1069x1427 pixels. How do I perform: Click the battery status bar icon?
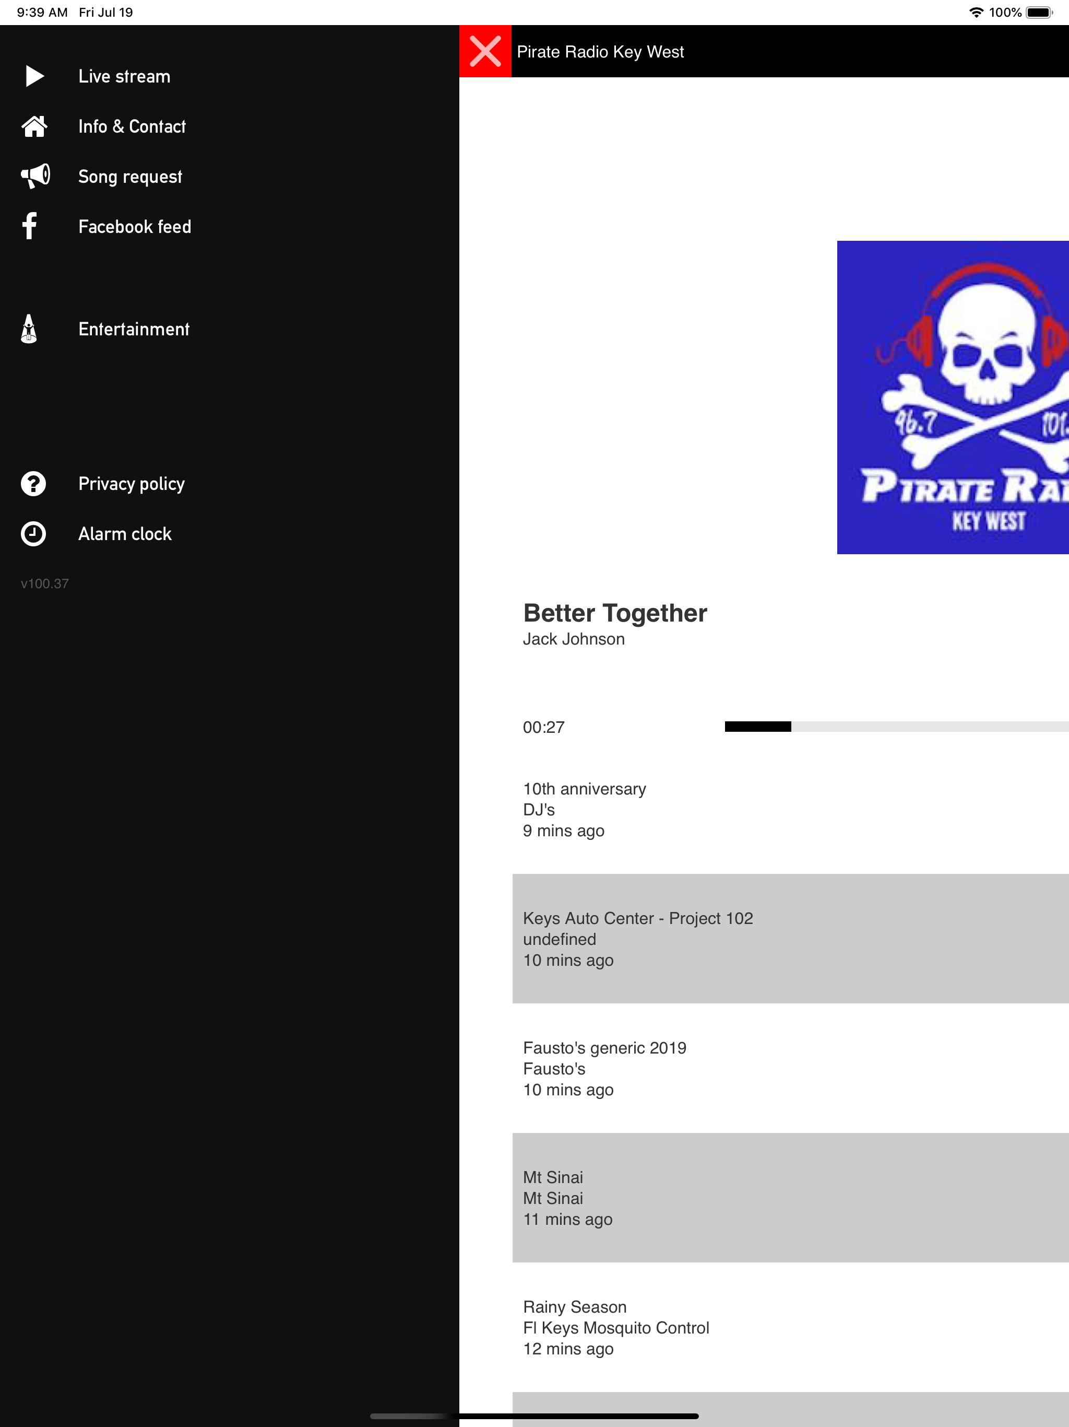click(x=1039, y=12)
